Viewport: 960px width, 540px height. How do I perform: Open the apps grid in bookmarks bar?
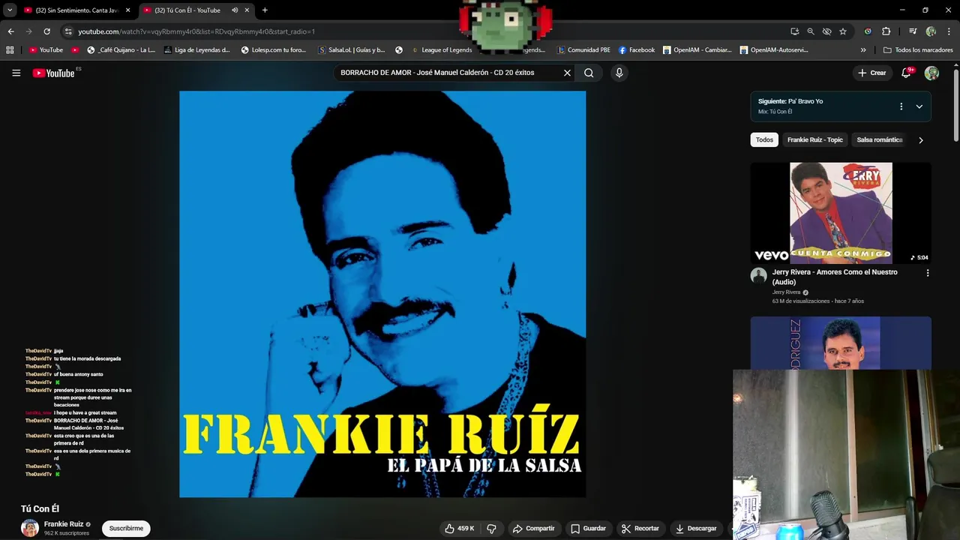coord(10,50)
